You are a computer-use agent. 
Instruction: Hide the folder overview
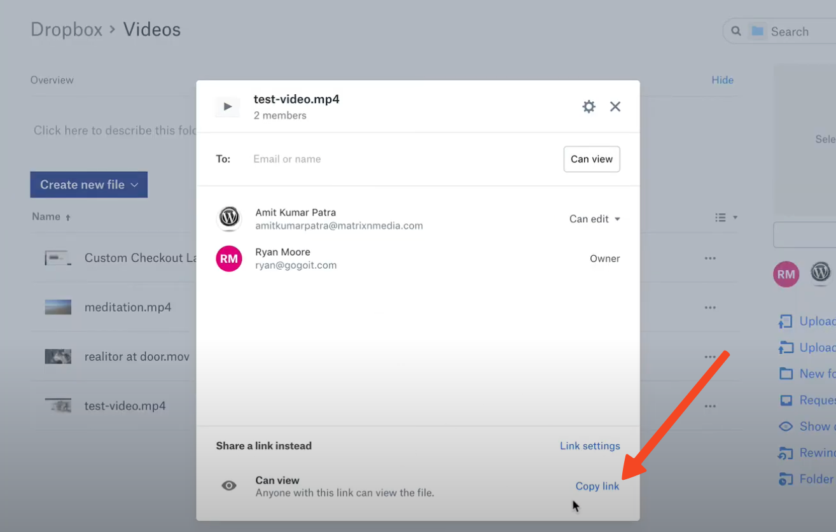(x=722, y=80)
